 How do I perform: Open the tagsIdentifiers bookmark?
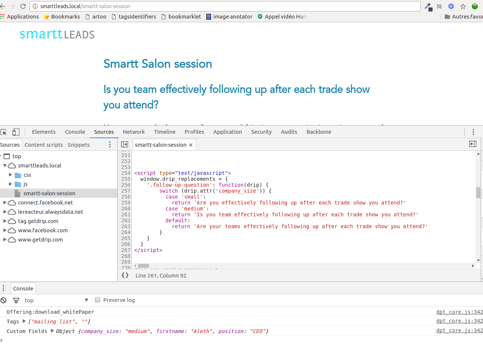click(134, 17)
